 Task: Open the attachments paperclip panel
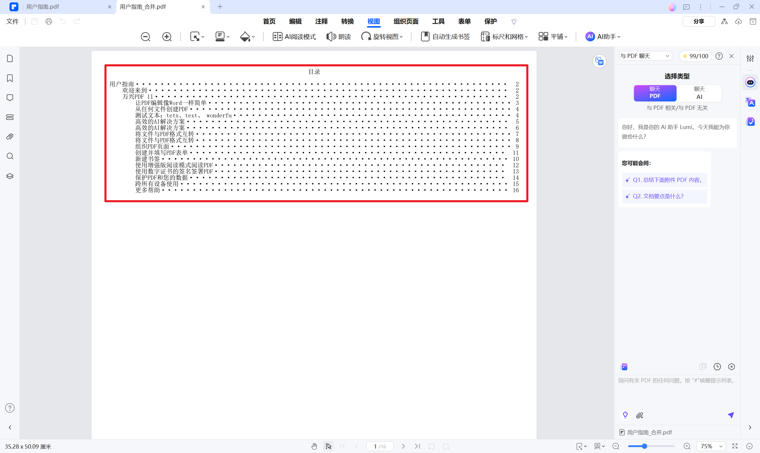click(10, 136)
